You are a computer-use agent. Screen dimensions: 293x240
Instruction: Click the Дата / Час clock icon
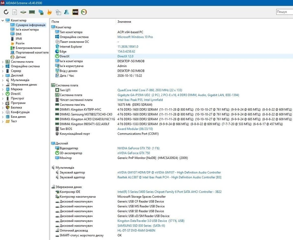[57, 75]
